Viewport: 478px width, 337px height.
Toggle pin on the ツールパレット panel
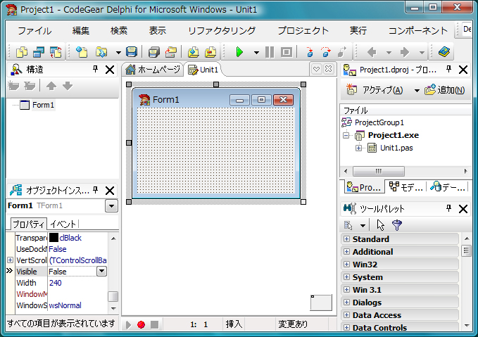tap(448, 208)
